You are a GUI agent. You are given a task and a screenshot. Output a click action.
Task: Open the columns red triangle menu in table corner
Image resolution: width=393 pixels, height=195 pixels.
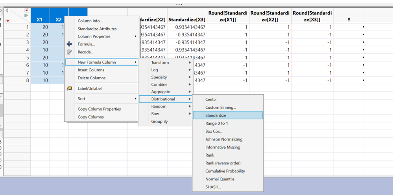click(x=27, y=11)
